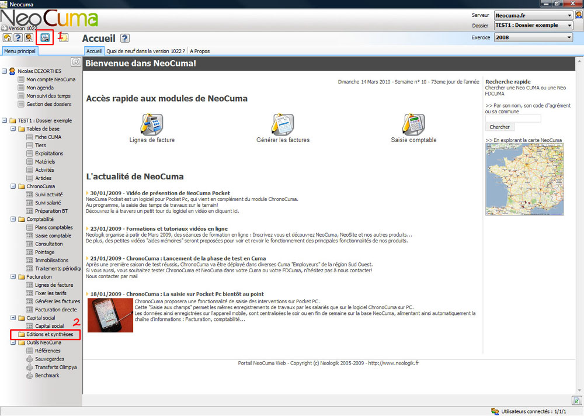Open Quoi de neuf dans la version 1022 tab
The height and width of the screenshot is (416, 584).
(x=145, y=51)
